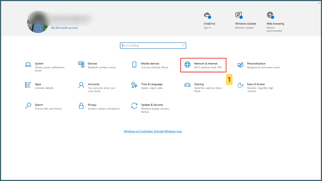Open the Accounts person icon
The image size is (322, 181).
coord(81,85)
